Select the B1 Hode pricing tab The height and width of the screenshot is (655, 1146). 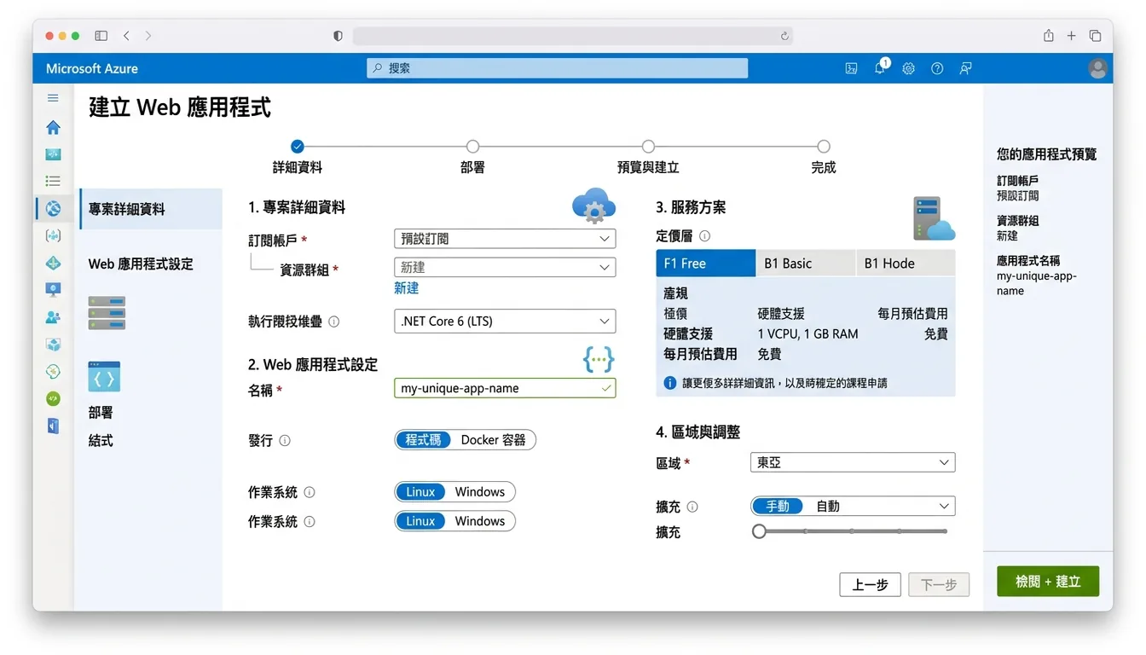pyautogui.click(x=906, y=264)
